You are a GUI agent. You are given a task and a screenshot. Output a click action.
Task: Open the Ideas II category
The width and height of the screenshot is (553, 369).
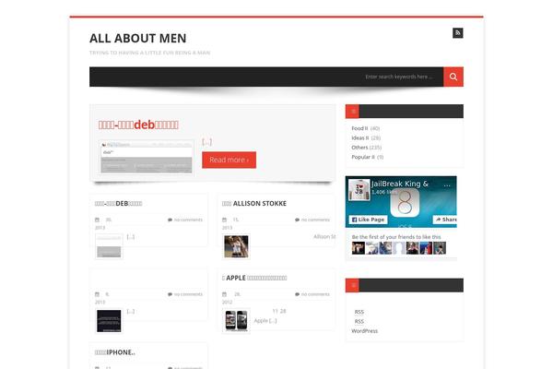359,137
